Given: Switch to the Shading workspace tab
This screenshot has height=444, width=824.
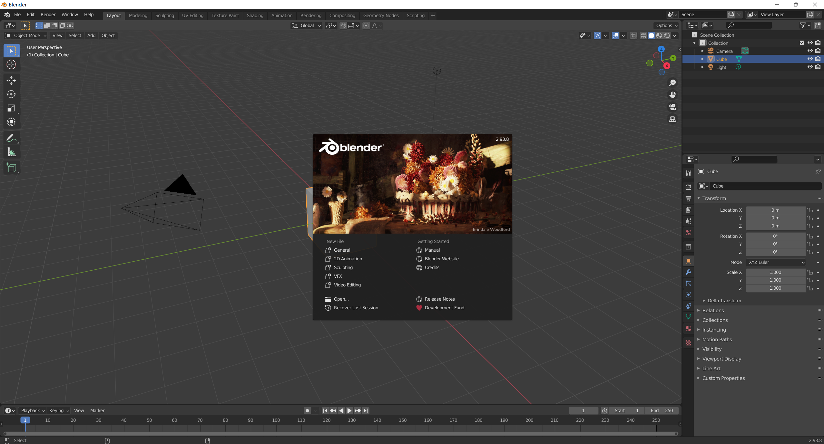Looking at the screenshot, I should pyautogui.click(x=255, y=15).
